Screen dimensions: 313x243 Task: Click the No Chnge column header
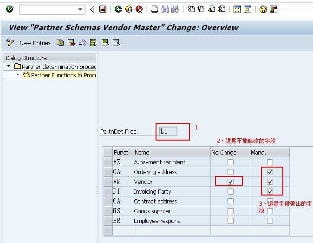pos(230,153)
